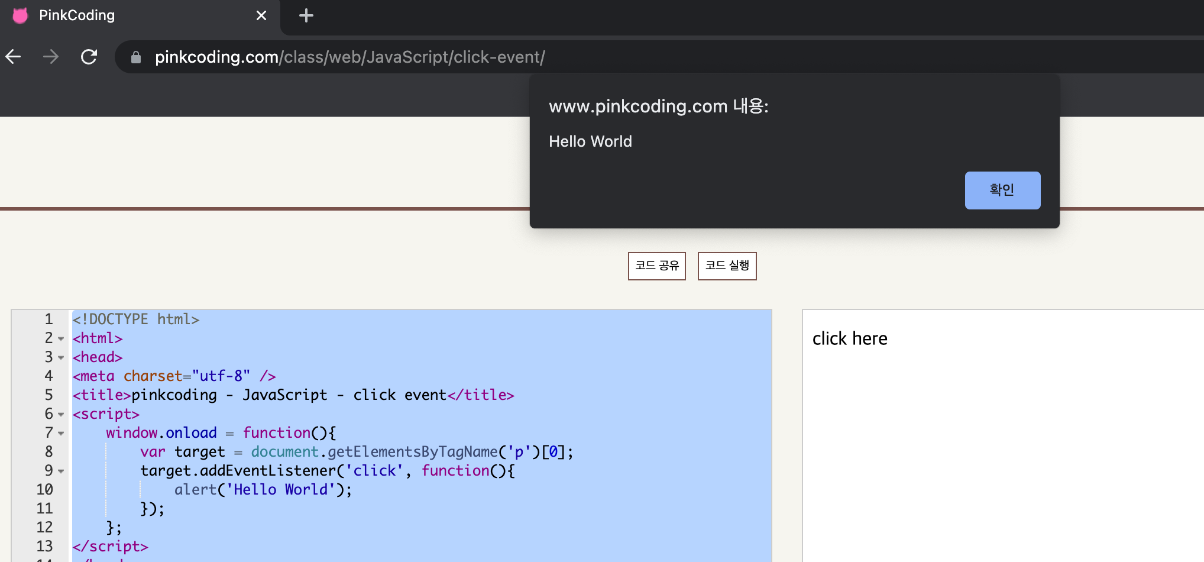The height and width of the screenshot is (562, 1204).
Task: Click the browser forward arrow
Action: pyautogui.click(x=51, y=57)
